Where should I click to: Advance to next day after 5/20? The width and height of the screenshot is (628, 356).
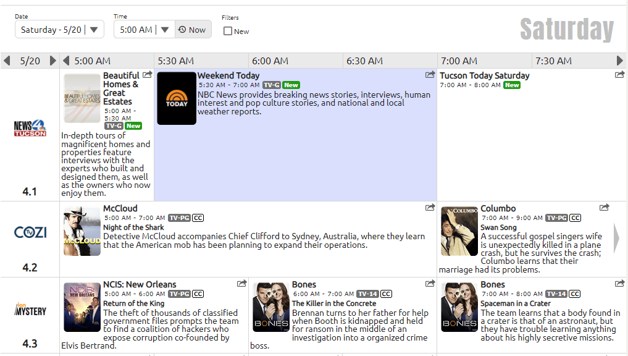click(x=53, y=61)
